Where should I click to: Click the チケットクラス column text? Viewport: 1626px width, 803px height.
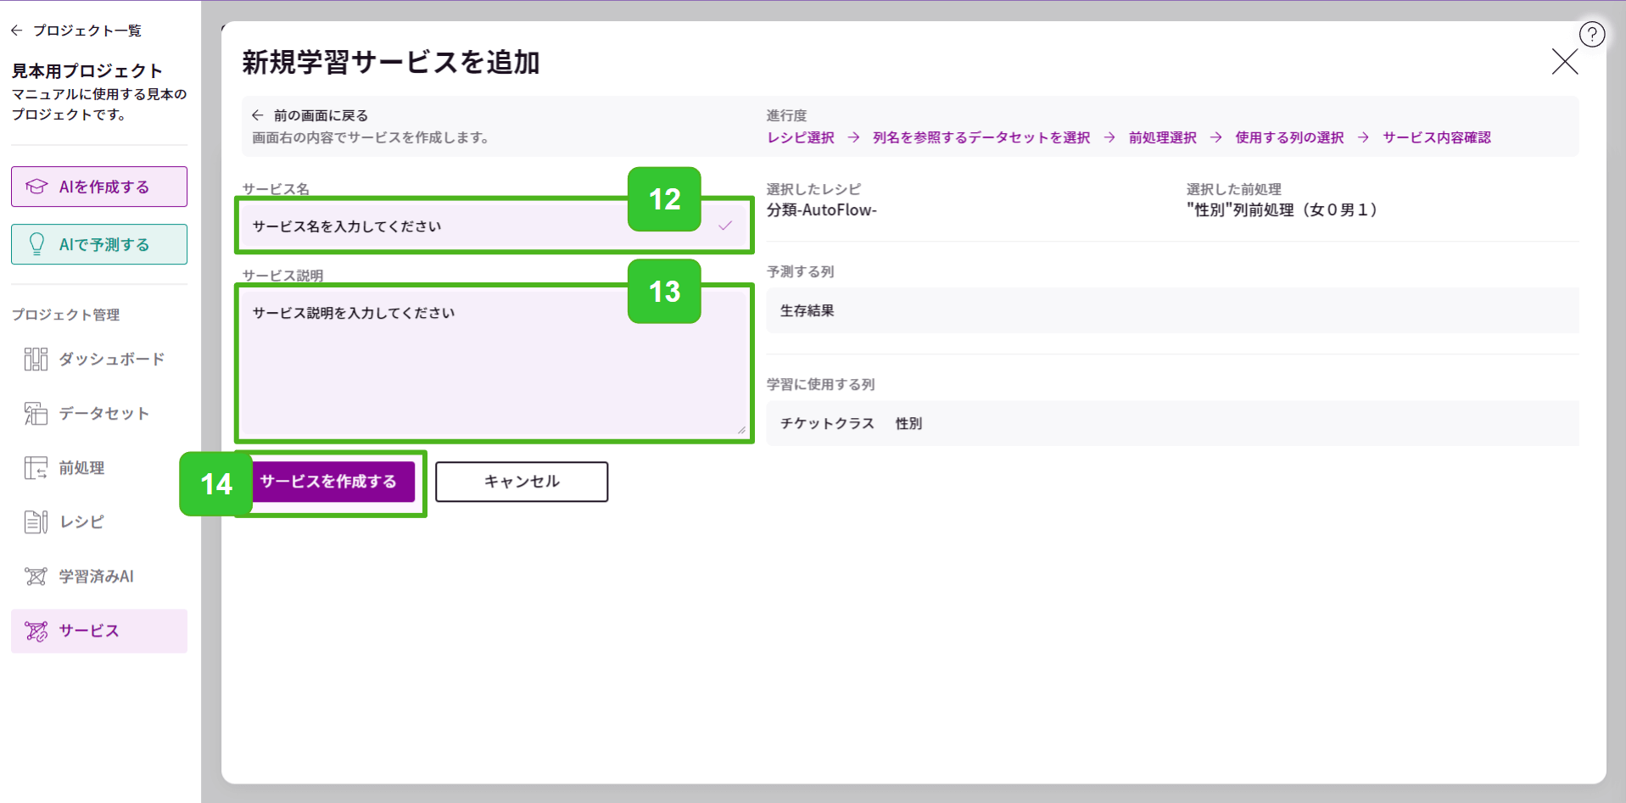(x=827, y=423)
